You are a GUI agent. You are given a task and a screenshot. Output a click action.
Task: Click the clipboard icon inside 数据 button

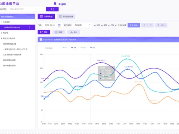(x=56, y=32)
